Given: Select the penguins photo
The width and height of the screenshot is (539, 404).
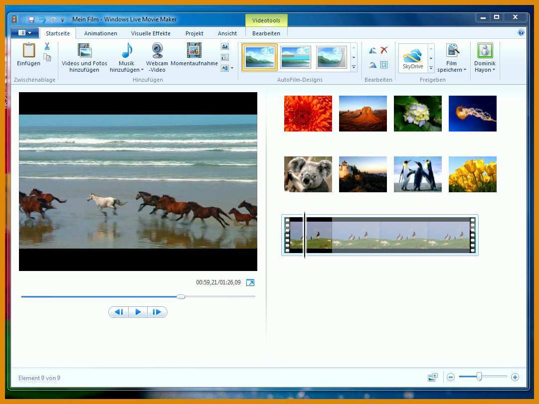Looking at the screenshot, I should pyautogui.click(x=418, y=174).
